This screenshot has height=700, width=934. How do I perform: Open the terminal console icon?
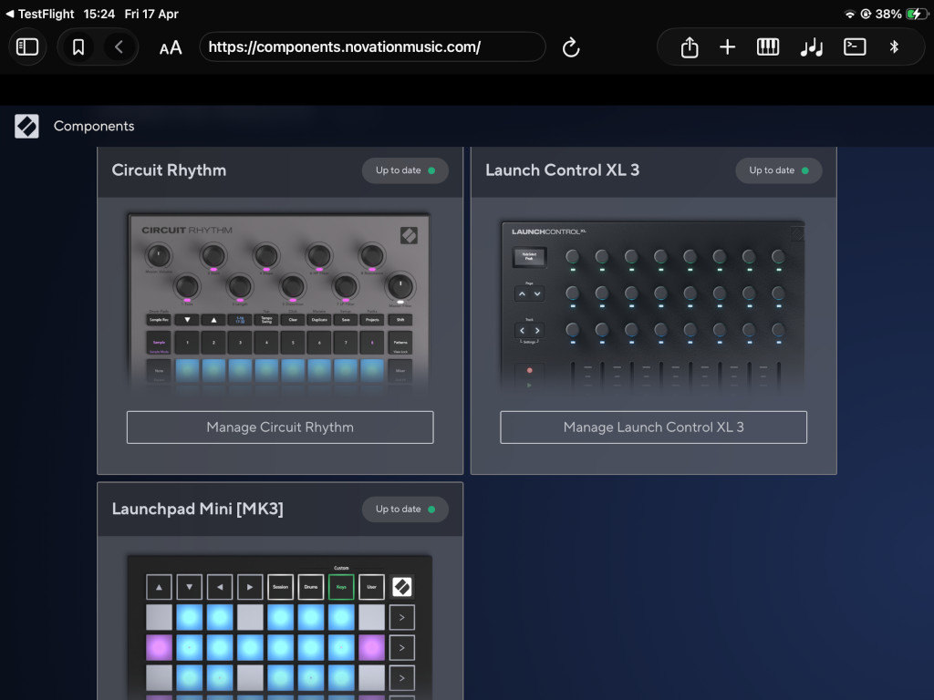coord(855,47)
